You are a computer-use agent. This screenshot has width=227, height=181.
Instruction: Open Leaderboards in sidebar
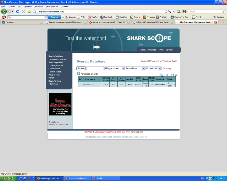point(54,69)
